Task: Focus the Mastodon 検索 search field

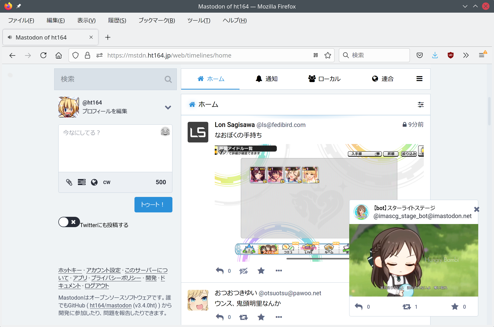Action: 115,79
